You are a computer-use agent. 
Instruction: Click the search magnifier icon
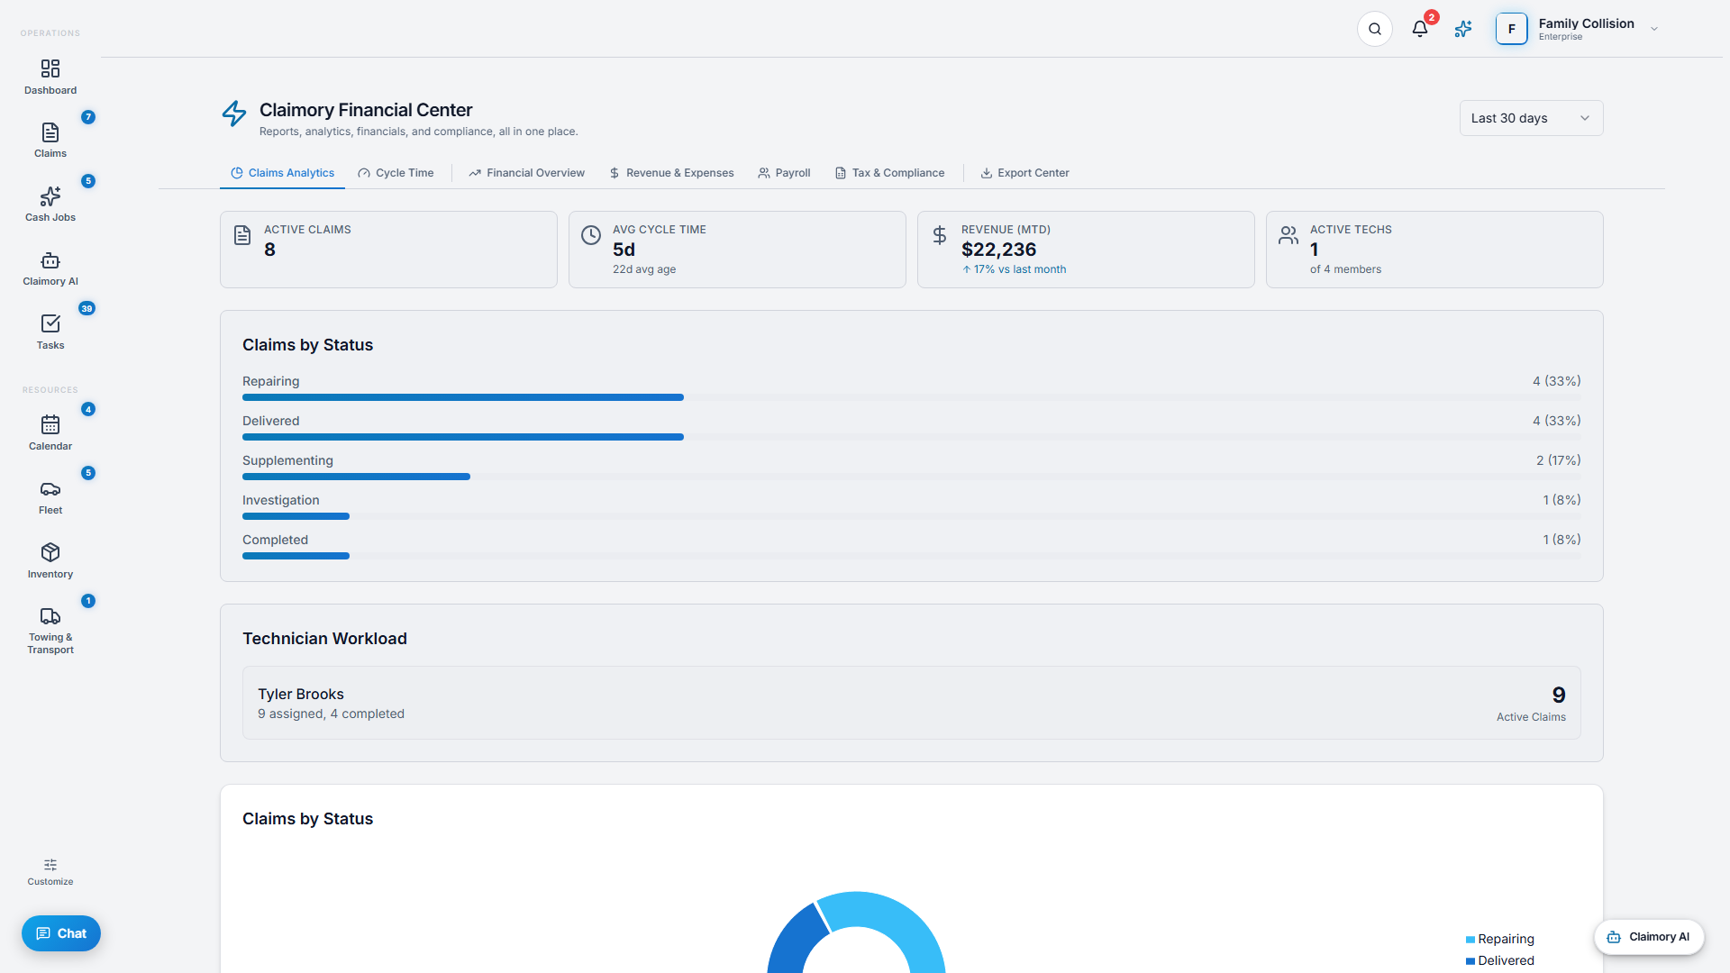click(1375, 29)
